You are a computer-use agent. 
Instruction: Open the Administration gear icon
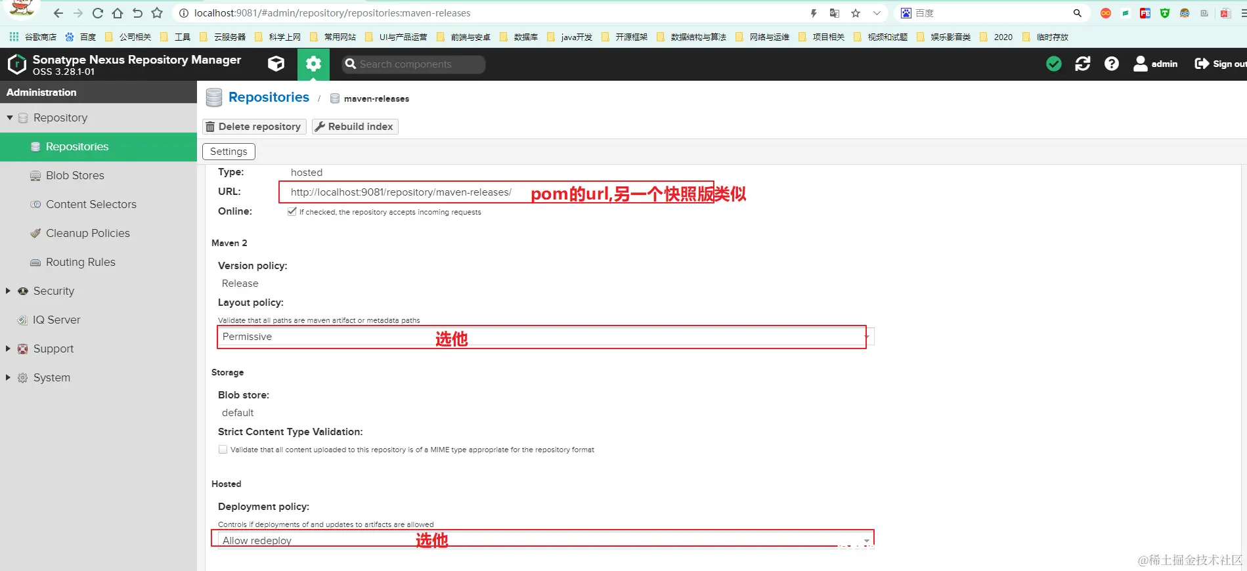click(314, 64)
